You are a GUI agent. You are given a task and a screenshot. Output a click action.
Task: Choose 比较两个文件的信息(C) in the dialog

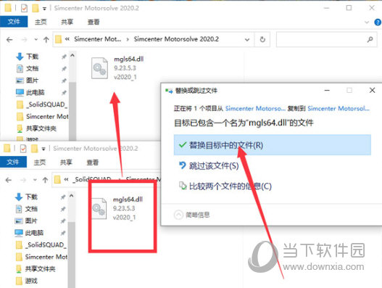231,186
